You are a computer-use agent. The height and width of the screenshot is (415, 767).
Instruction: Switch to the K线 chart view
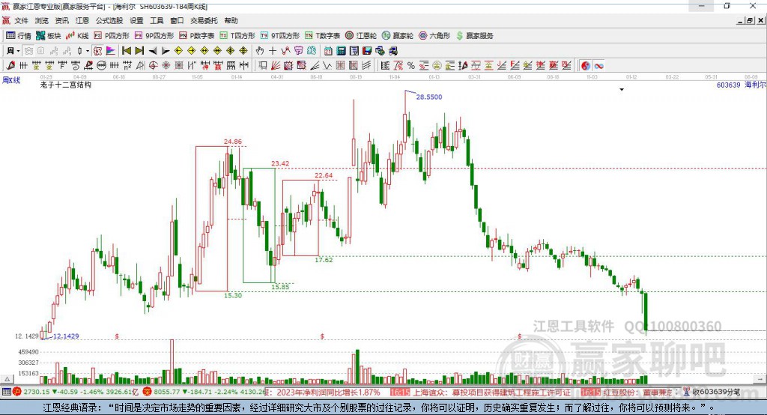(77, 36)
